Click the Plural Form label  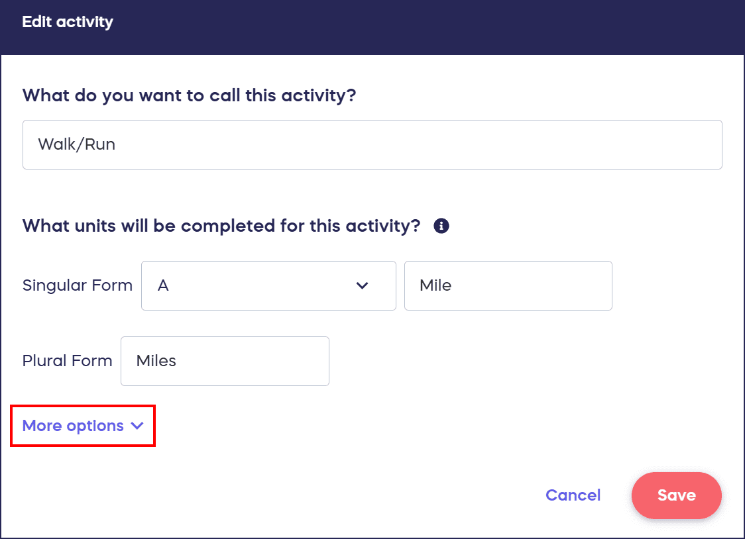[67, 361]
